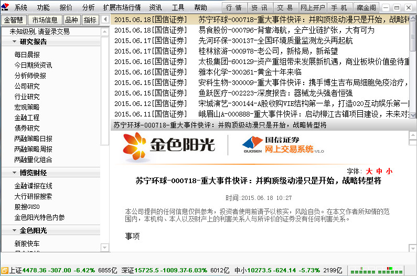Select the 易食股份-000796 report row
Viewport: 417px width, 276px height.
[x=260, y=30]
